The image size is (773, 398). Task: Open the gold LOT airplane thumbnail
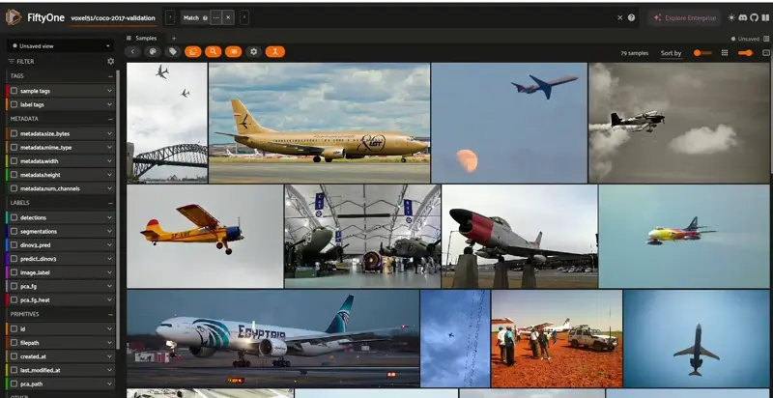320,123
